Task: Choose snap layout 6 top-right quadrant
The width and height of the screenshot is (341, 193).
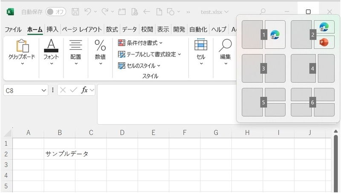Action: [324, 94]
